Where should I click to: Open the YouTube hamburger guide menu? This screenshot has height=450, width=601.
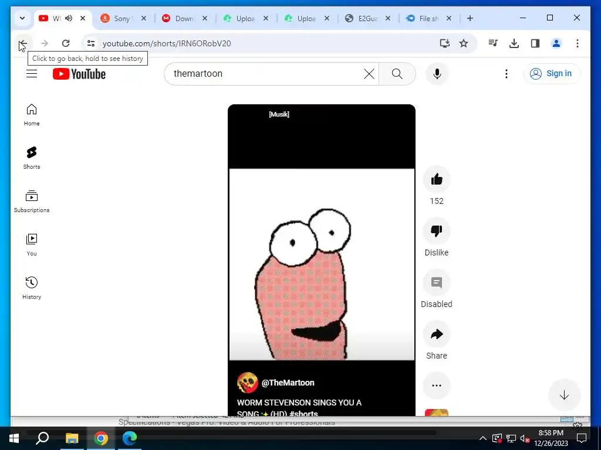32,73
